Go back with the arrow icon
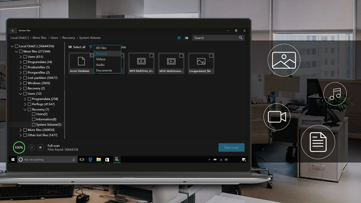 pos(13,31)
